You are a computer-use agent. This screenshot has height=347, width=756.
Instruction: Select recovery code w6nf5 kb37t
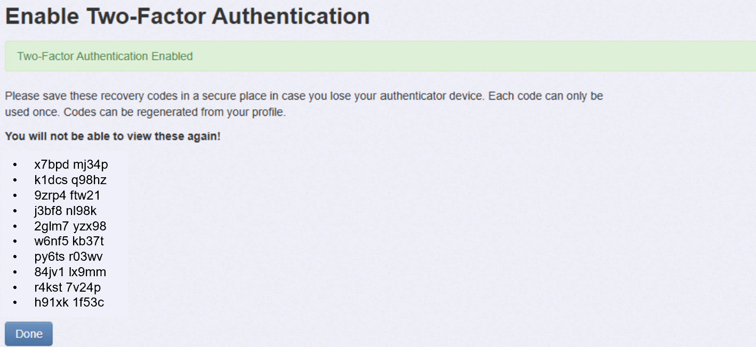click(x=69, y=242)
